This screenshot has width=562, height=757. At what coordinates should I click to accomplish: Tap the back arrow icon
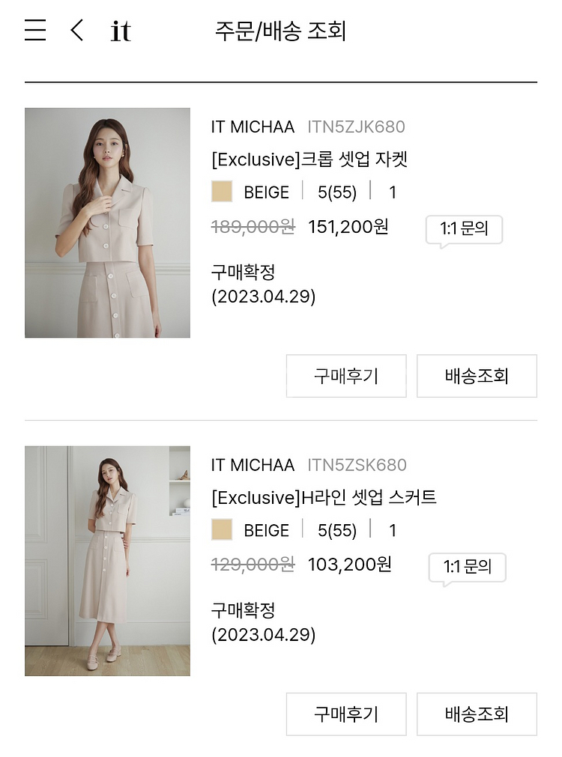click(x=76, y=31)
